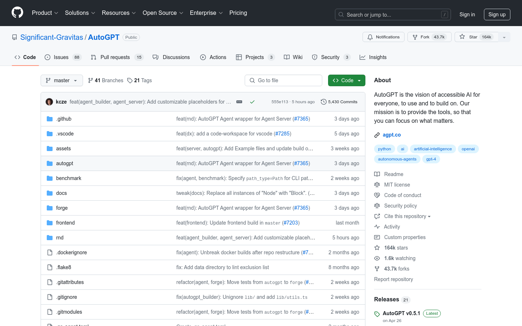Expand the Solutions menu
Image resolution: width=522 pixels, height=326 pixels.
click(80, 13)
